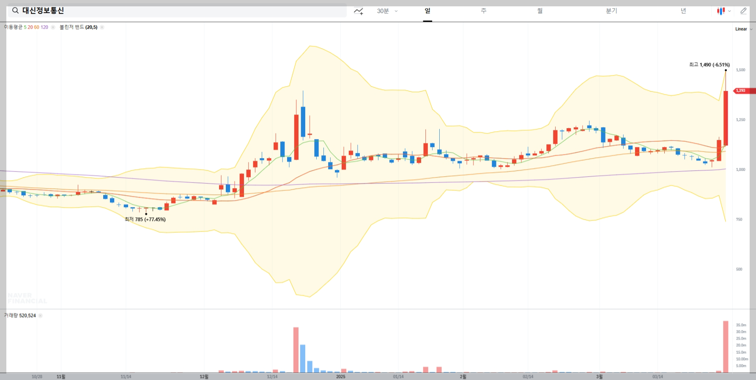
Task: Click the 2025 date axis label
Action: pyautogui.click(x=340, y=377)
